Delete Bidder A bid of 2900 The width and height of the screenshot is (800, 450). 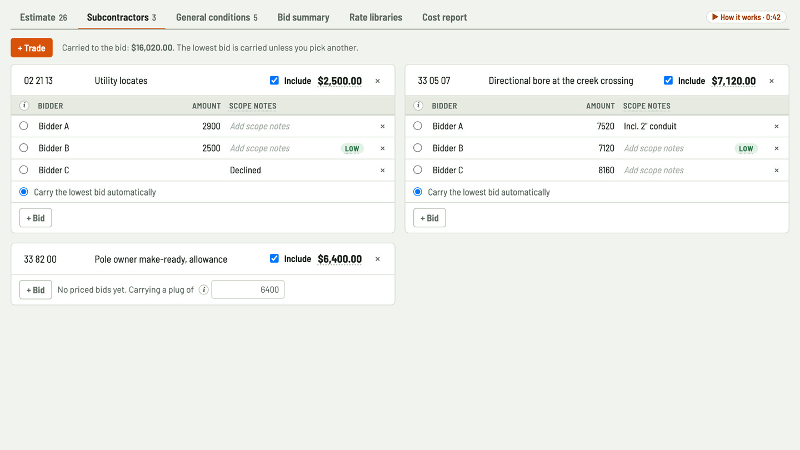[x=383, y=126]
